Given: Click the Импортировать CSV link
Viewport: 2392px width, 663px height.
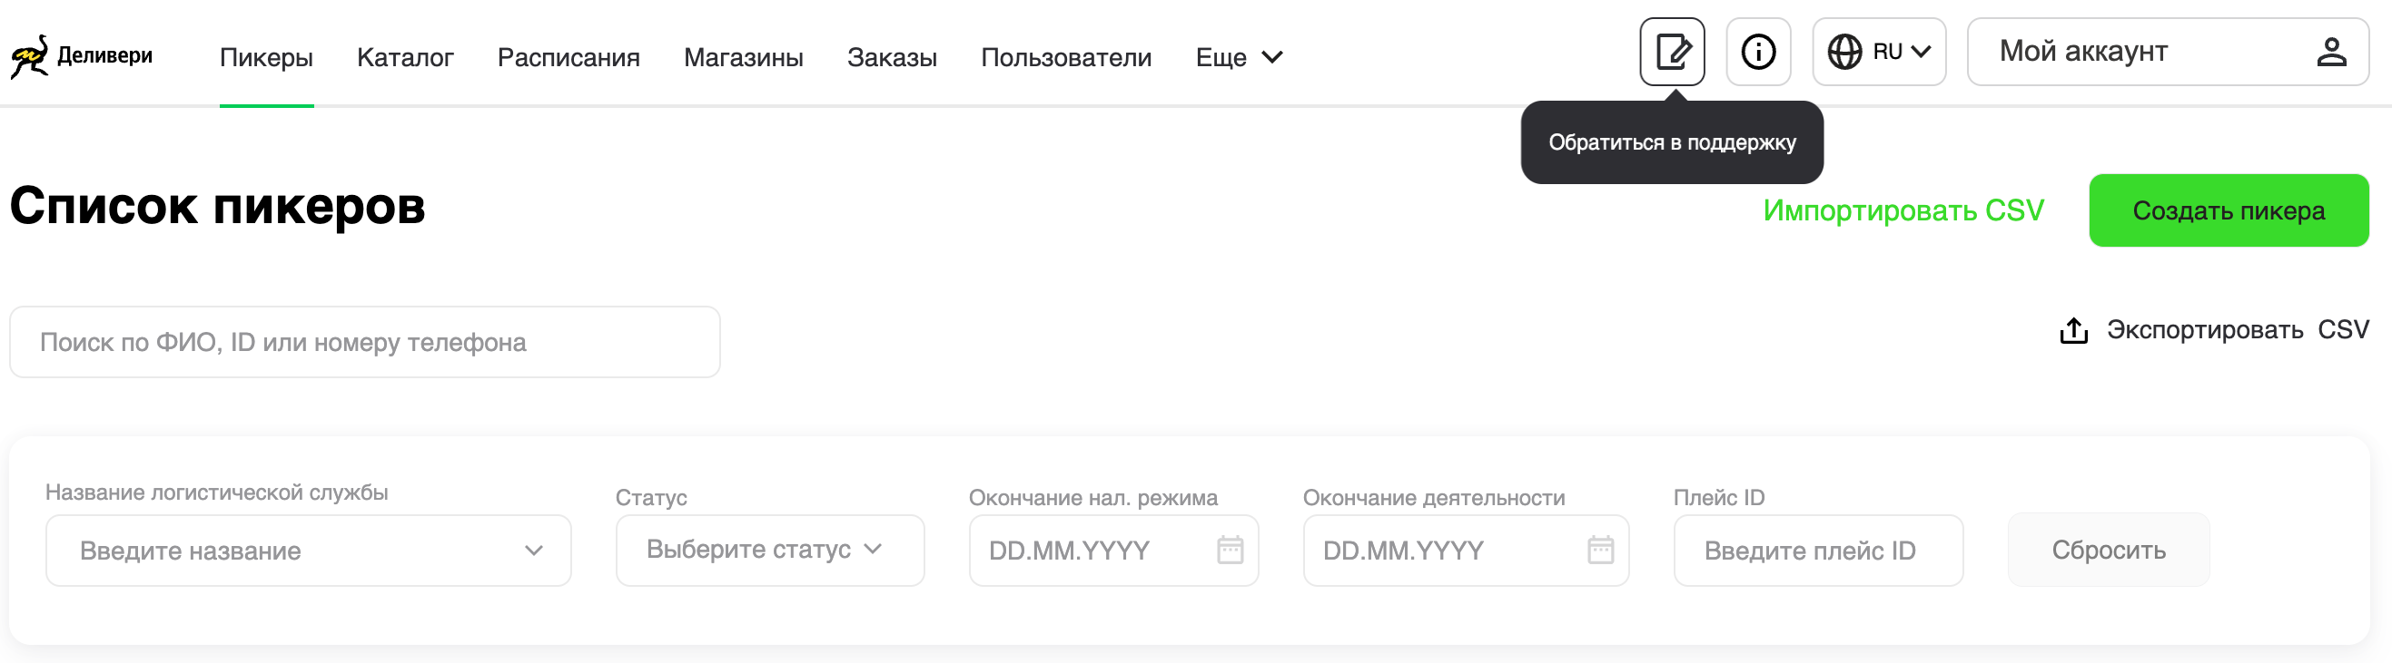Looking at the screenshot, I should click(1903, 210).
